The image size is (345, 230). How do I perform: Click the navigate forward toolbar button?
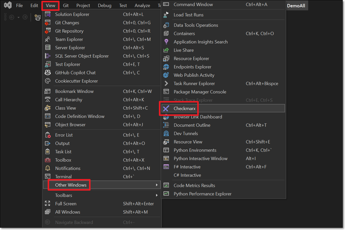point(25,17)
